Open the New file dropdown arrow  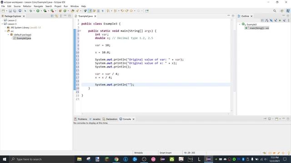coord(6,11)
